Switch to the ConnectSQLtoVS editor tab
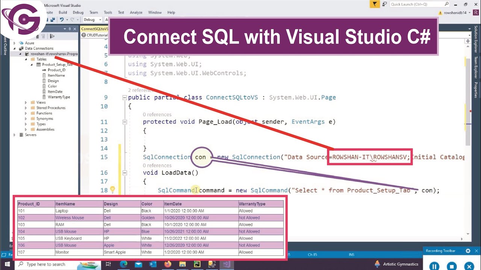This screenshot has width=481, height=270. [95, 29]
